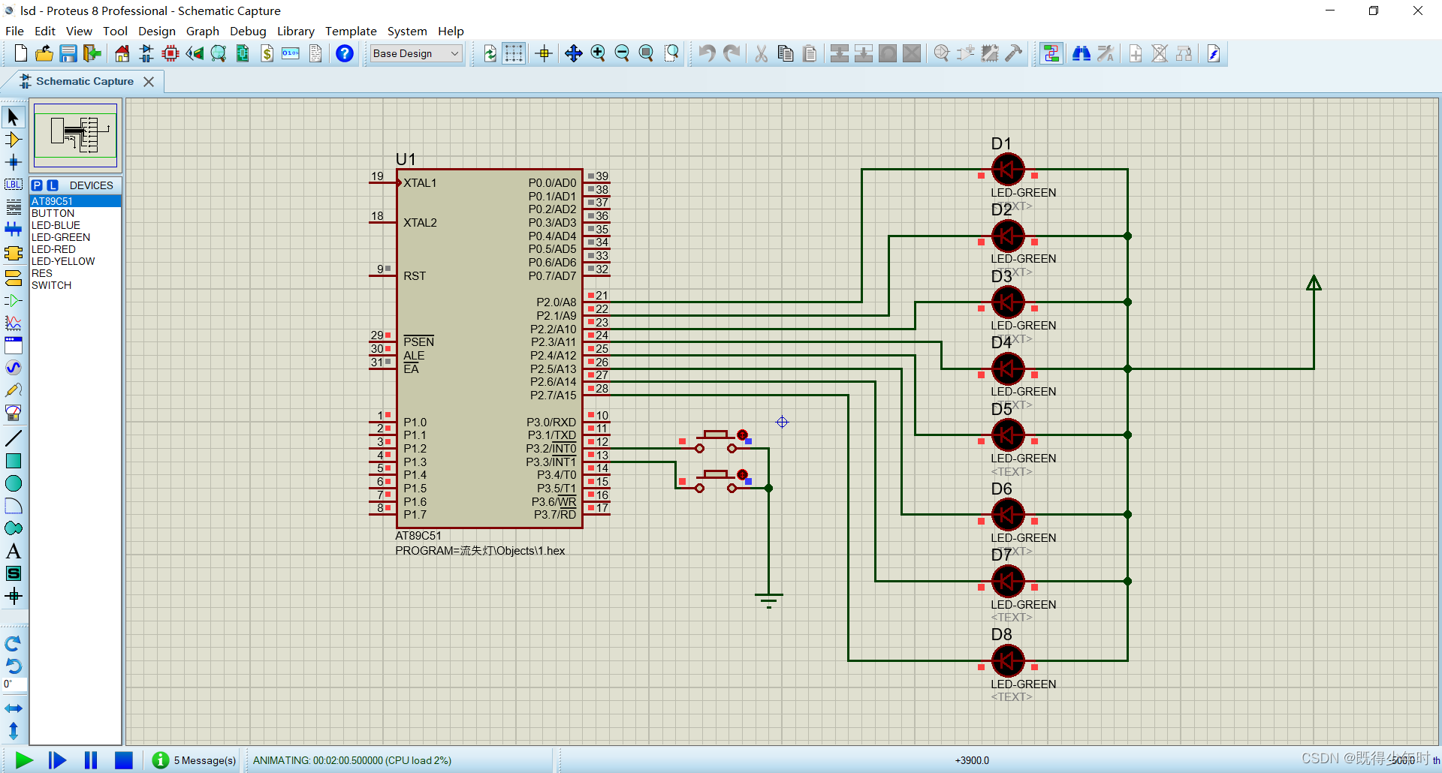Close the Schematic Capture tab
The width and height of the screenshot is (1442, 773).
click(x=149, y=81)
